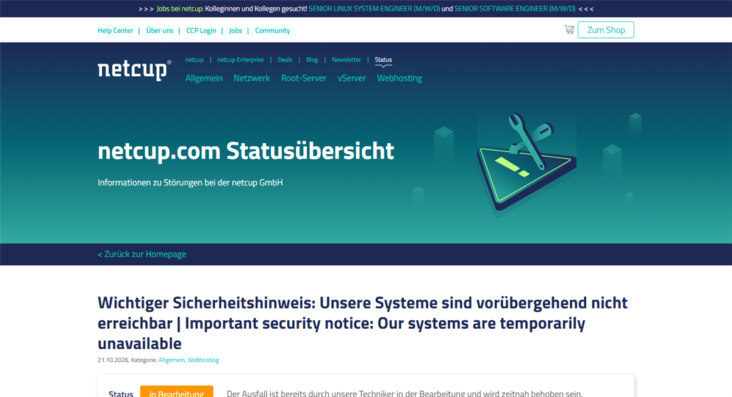Viewport: 732px width, 397px height.
Task: Open Senior Software Engineer job posting
Action: [x=514, y=9]
